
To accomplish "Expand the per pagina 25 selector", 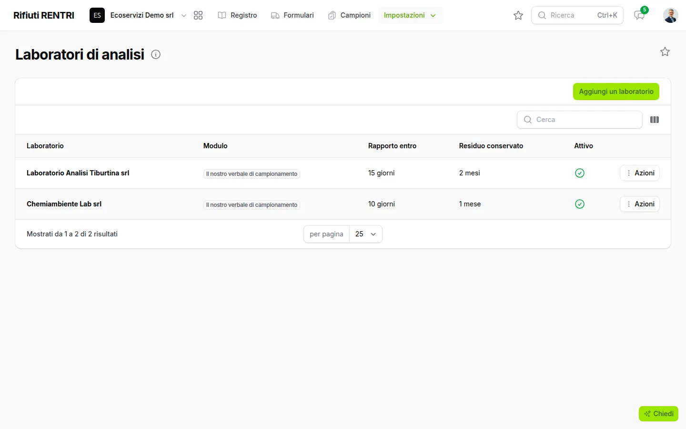I will click(x=366, y=234).
